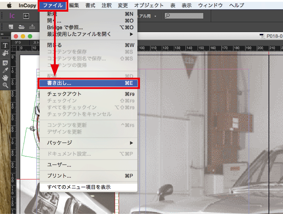Expand the collapsed toolbox with double-arrow

pyautogui.click(x=2, y=34)
